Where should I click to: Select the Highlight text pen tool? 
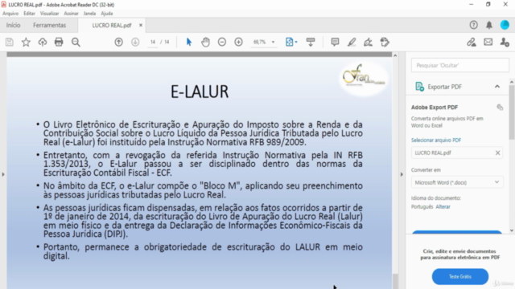coord(352,42)
